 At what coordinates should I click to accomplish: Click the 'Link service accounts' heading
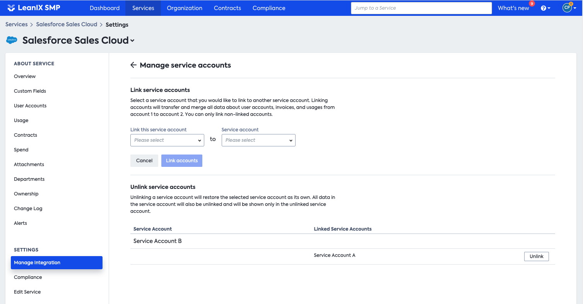click(x=160, y=90)
